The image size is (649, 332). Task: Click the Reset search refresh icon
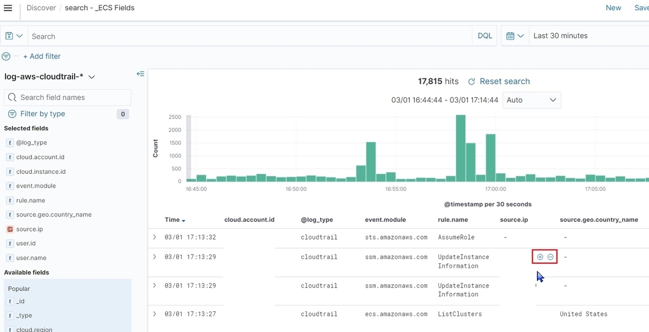471,82
